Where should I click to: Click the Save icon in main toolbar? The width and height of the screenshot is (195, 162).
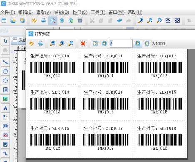(x=22, y=21)
